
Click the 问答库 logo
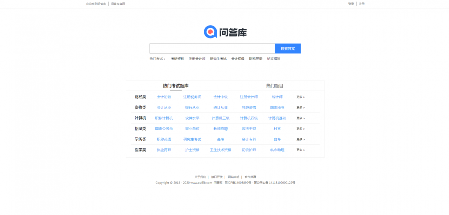pyautogui.click(x=225, y=32)
